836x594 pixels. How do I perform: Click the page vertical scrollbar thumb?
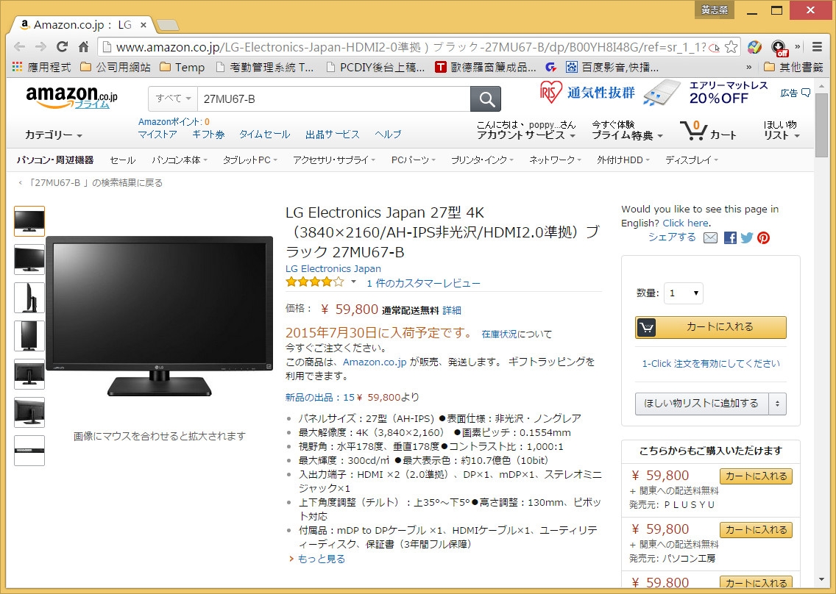[x=821, y=125]
